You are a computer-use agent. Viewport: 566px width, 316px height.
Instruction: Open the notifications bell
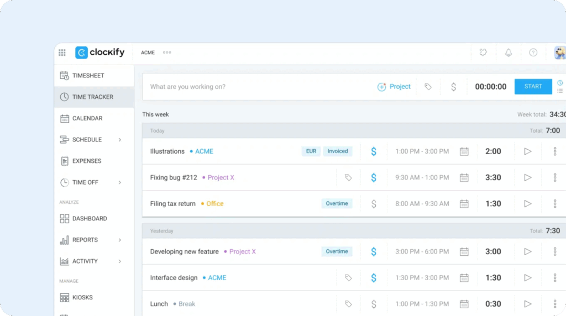509,52
